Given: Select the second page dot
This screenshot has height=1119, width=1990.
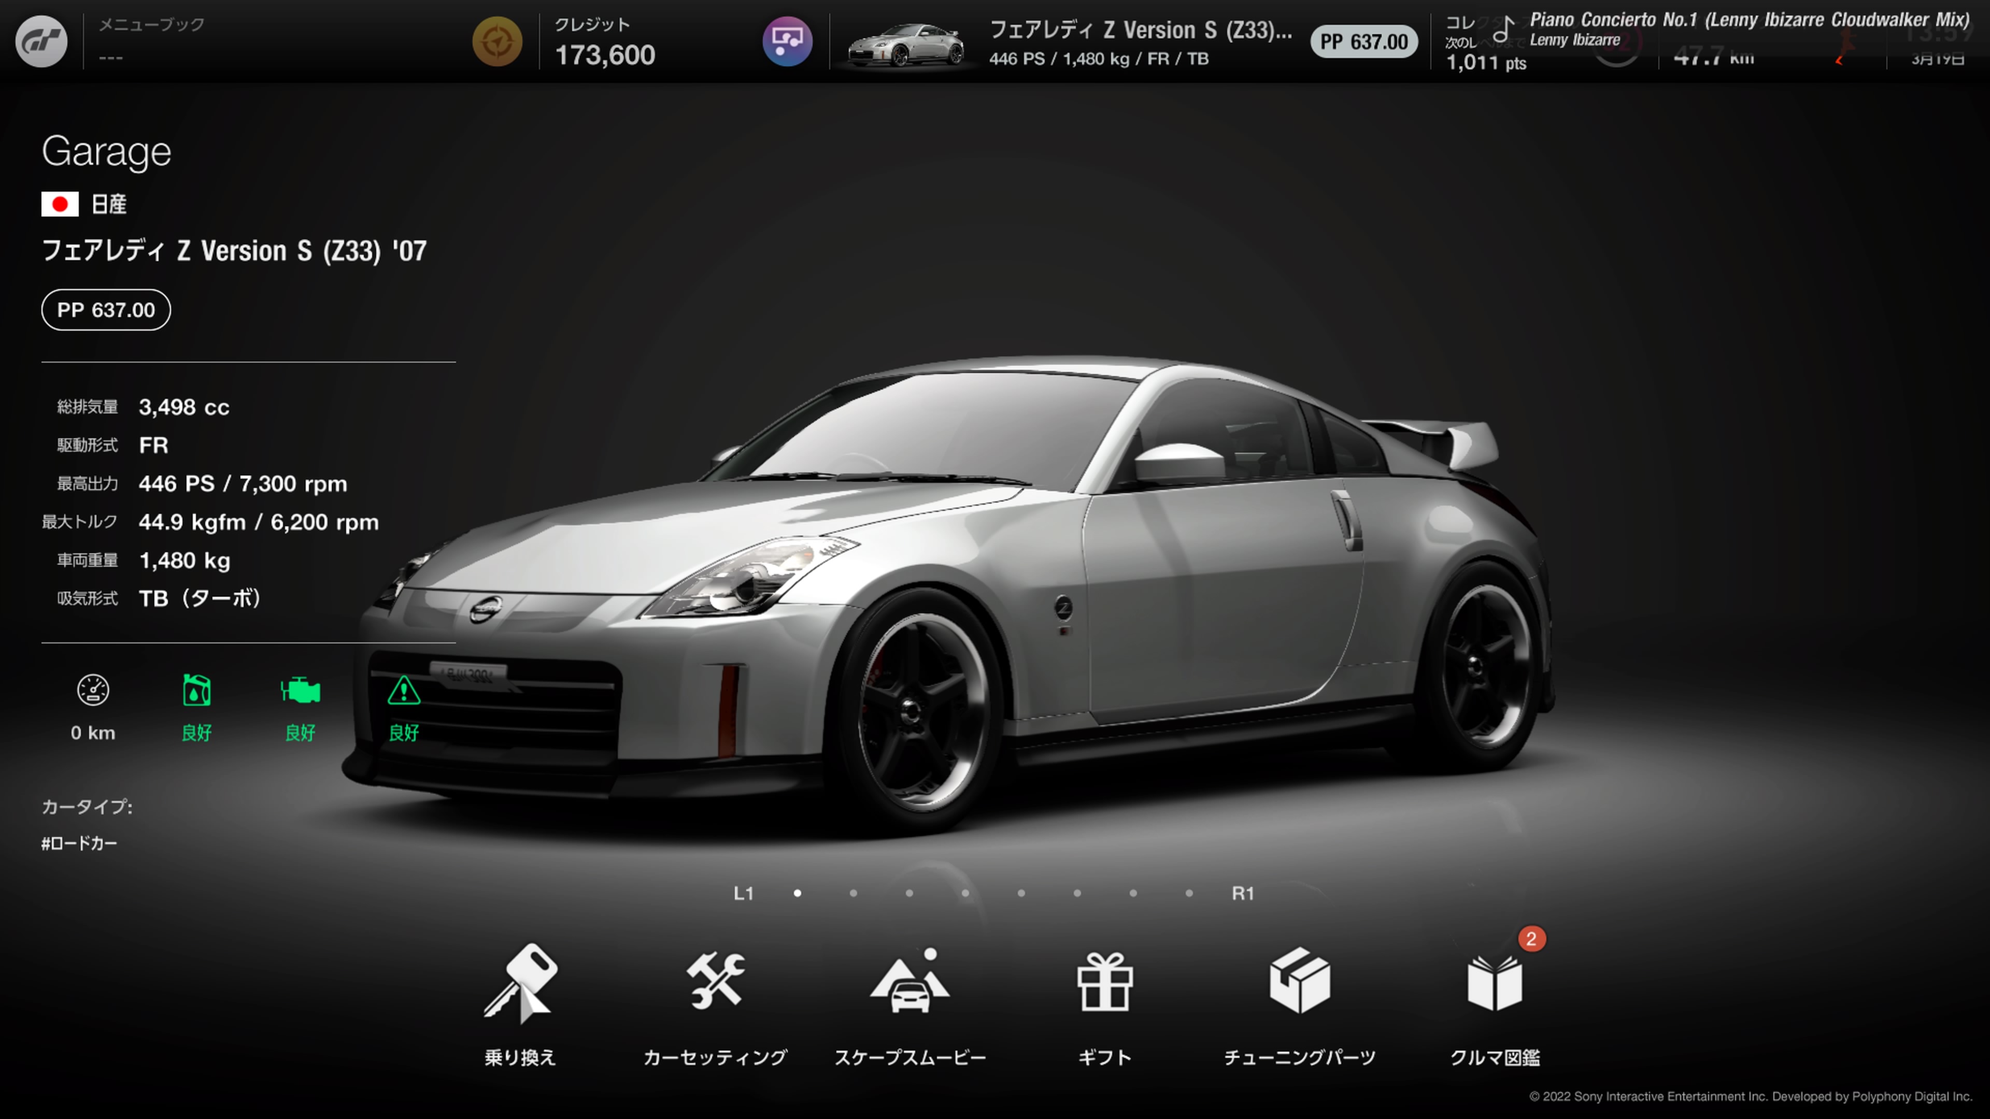Looking at the screenshot, I should (x=853, y=894).
